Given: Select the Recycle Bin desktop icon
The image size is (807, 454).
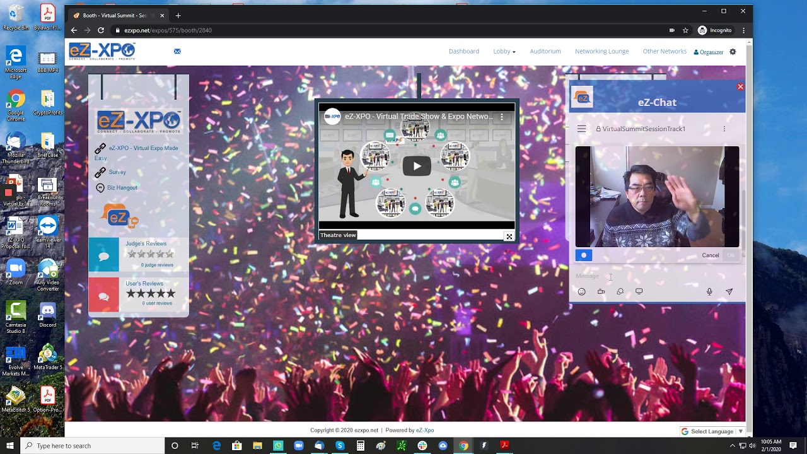Looking at the screenshot, I should pos(16,18).
